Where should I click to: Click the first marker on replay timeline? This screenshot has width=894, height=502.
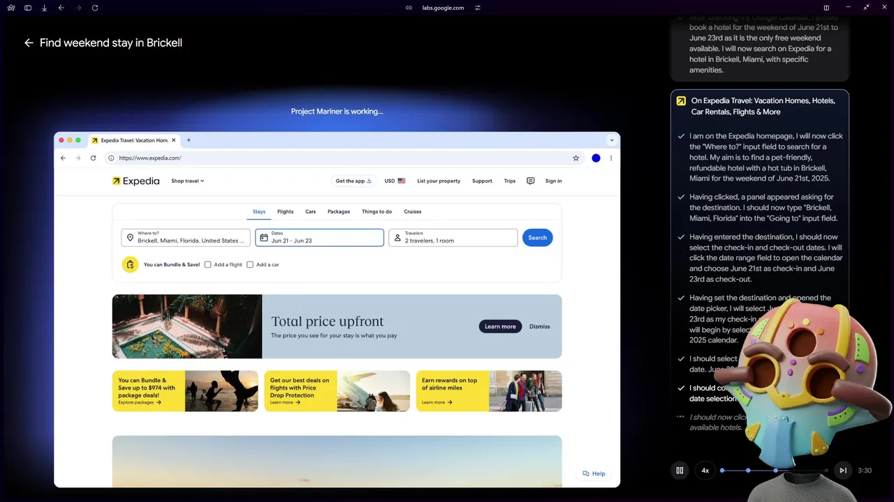(722, 471)
